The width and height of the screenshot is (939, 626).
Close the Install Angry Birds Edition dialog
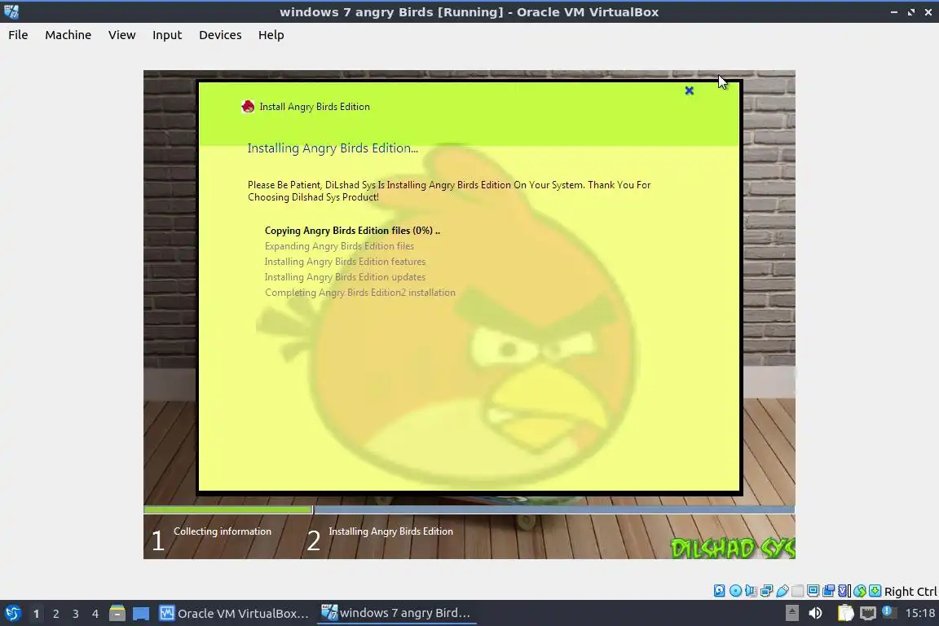point(690,90)
